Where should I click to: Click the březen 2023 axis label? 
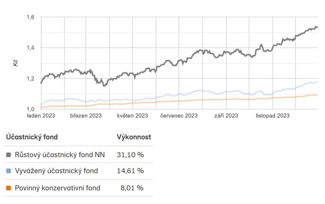click(x=86, y=116)
